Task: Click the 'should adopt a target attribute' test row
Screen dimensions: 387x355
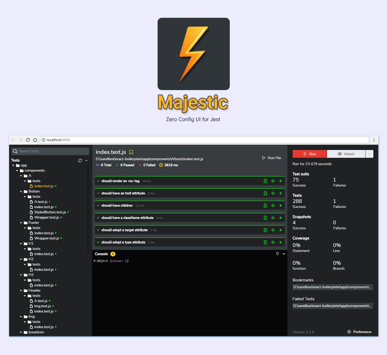Action: pos(190,230)
